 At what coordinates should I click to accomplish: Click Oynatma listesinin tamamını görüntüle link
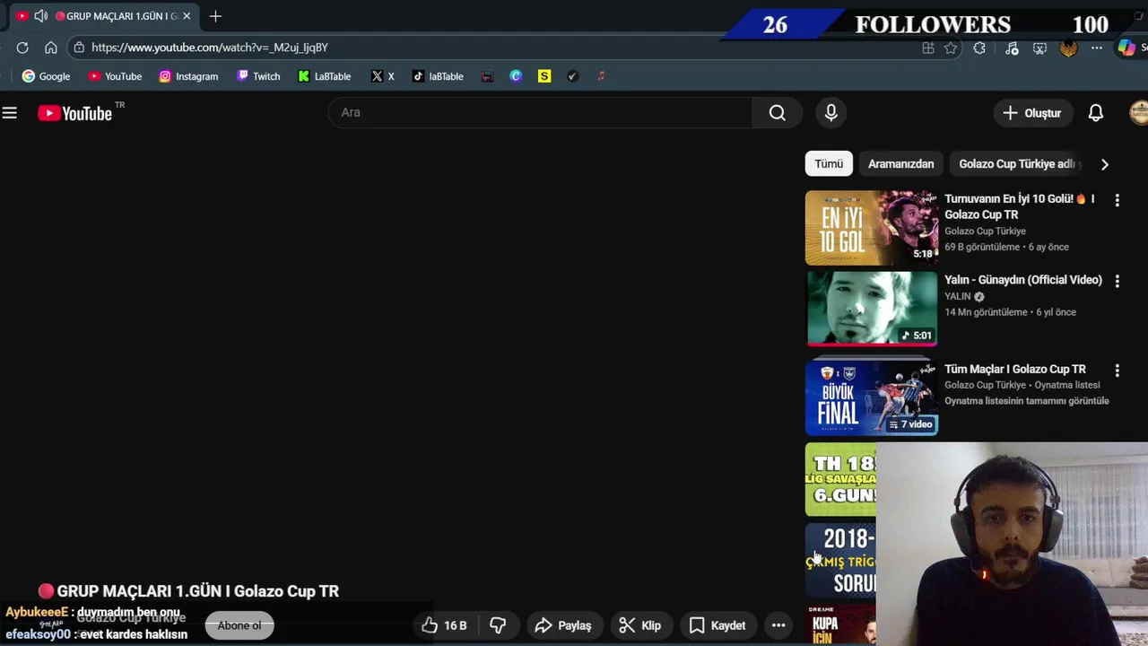click(x=1027, y=401)
